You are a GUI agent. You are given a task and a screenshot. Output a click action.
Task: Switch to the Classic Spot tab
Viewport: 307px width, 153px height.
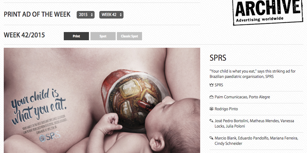[129, 36]
